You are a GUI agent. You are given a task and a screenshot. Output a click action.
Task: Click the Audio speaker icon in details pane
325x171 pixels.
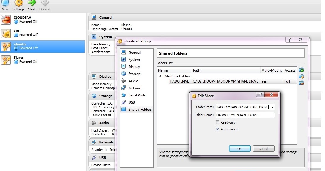pyautogui.click(x=94, y=123)
